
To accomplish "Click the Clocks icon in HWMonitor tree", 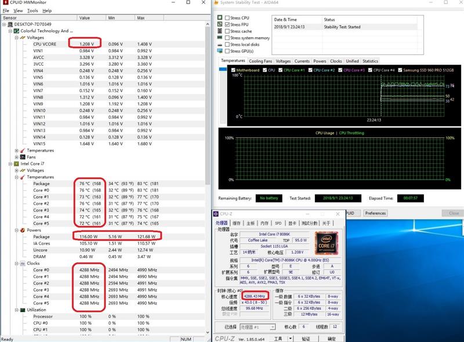I will (x=23, y=263).
